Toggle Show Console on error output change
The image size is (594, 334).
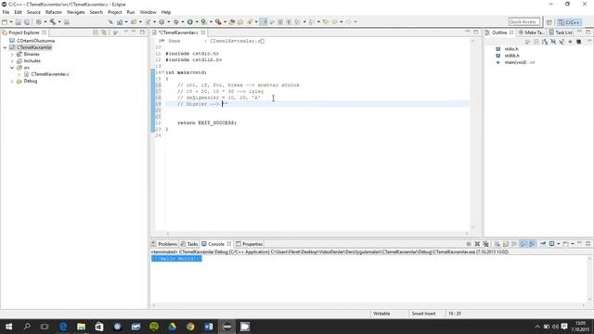tap(532, 244)
